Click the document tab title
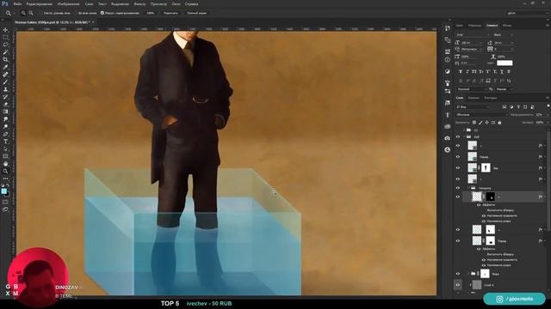Viewport: 551px width, 309px height. pyautogui.click(x=52, y=22)
